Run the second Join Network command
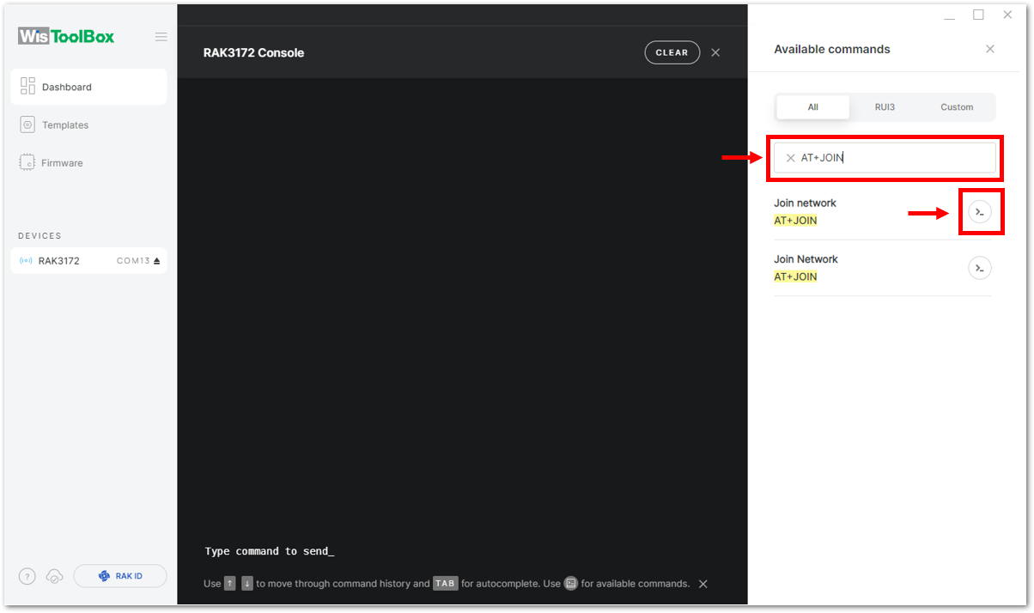 tap(980, 268)
